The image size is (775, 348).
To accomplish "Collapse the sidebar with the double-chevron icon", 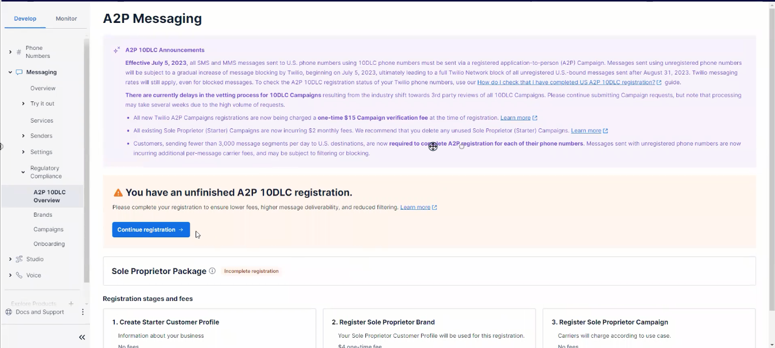I will [81, 337].
